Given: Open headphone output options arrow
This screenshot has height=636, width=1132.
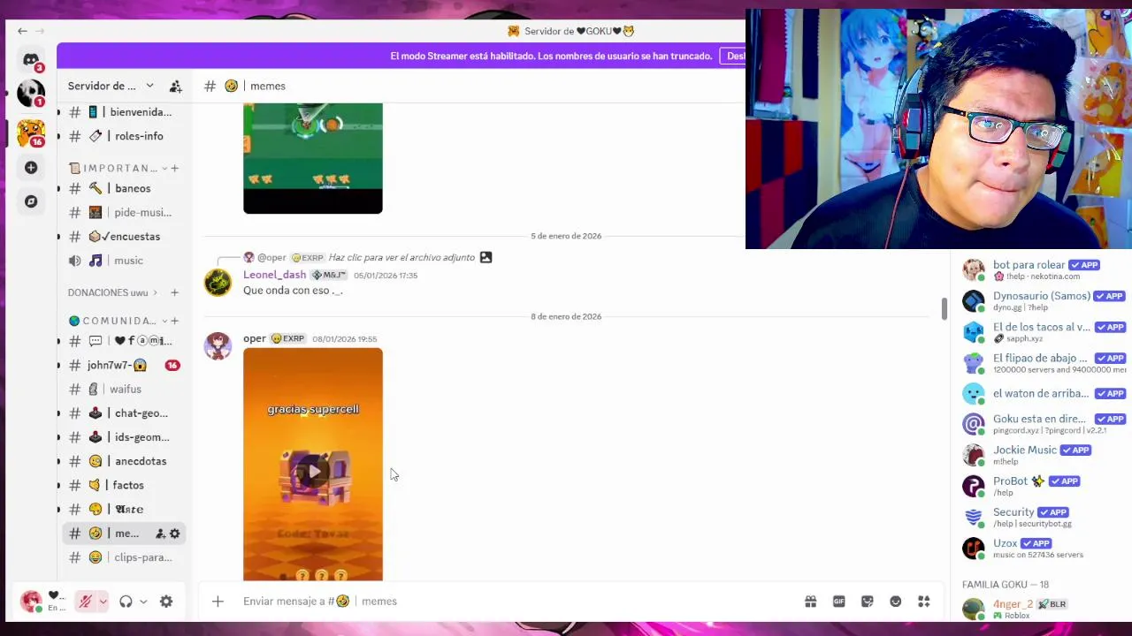Looking at the screenshot, I should pos(143,602).
